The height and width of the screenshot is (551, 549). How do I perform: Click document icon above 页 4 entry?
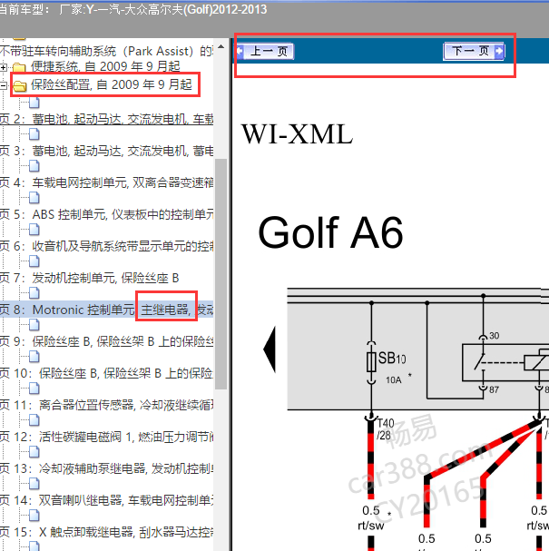point(34,166)
